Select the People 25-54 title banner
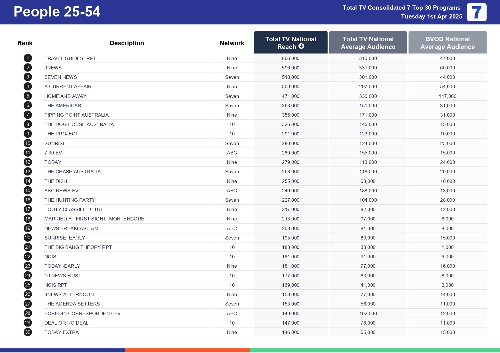Screen dimensions: 500x353 [x=57, y=12]
